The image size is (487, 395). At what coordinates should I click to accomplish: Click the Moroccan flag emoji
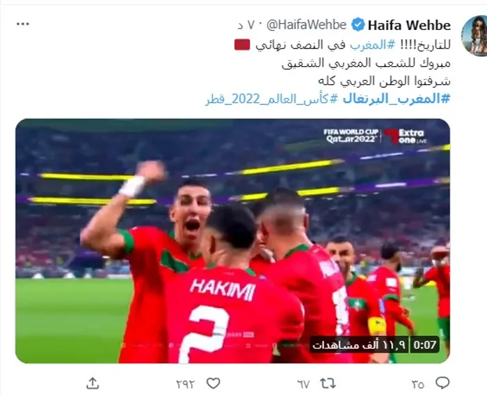point(242,45)
